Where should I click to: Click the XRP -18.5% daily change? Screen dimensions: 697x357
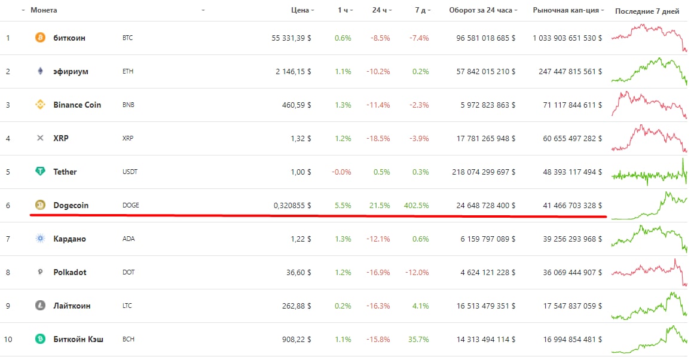coord(378,139)
